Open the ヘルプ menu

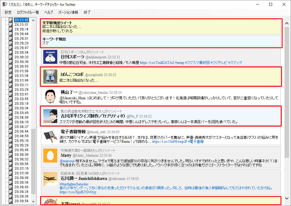[49, 12]
